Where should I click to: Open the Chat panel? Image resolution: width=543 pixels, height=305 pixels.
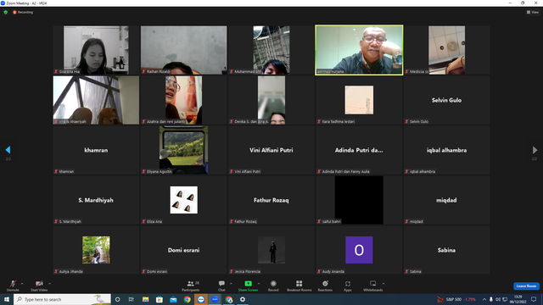(221, 286)
